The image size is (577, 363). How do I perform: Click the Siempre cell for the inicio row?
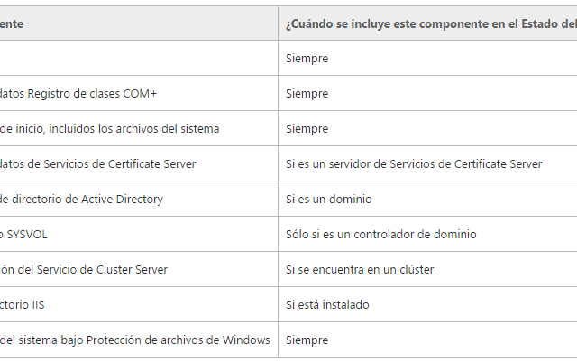click(x=427, y=128)
